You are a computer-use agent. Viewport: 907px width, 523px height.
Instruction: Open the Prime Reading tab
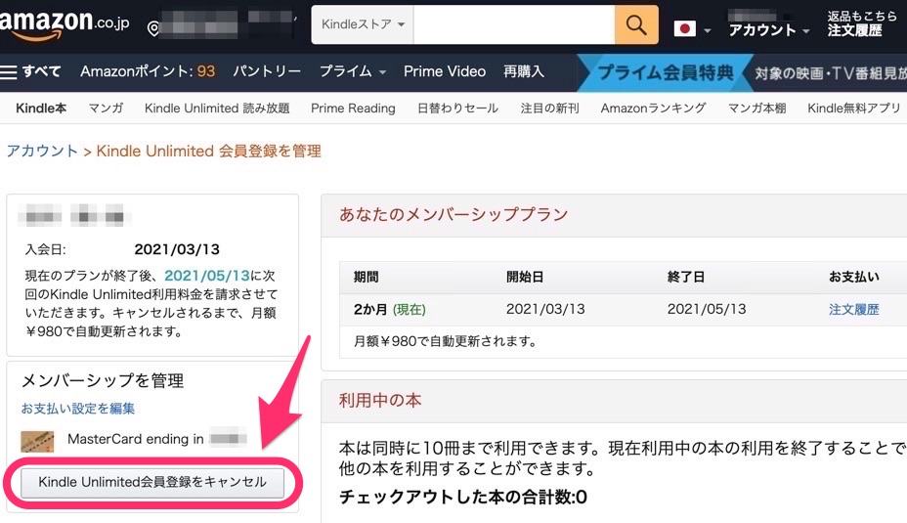353,109
